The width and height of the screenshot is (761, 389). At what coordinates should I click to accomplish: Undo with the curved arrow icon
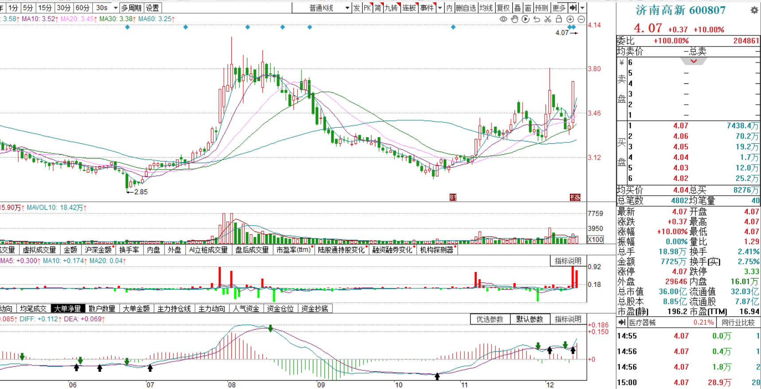coord(537,19)
